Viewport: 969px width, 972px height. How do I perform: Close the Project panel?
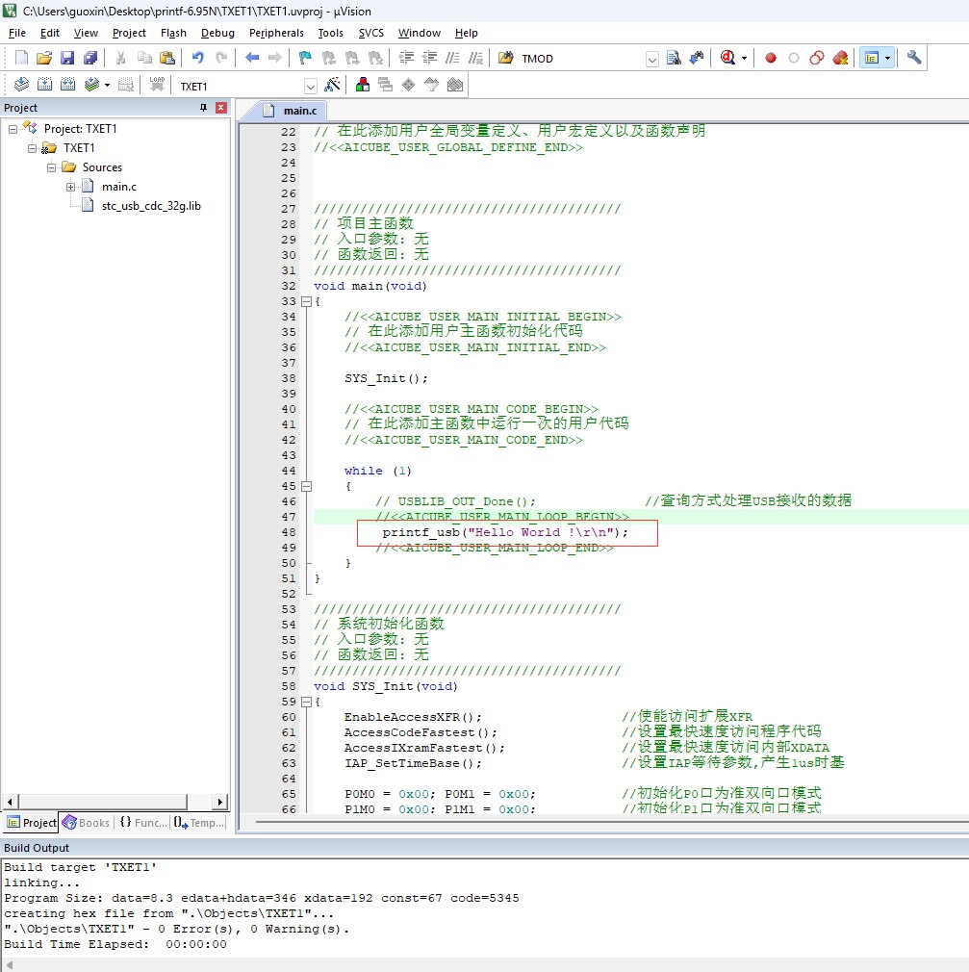tap(220, 108)
